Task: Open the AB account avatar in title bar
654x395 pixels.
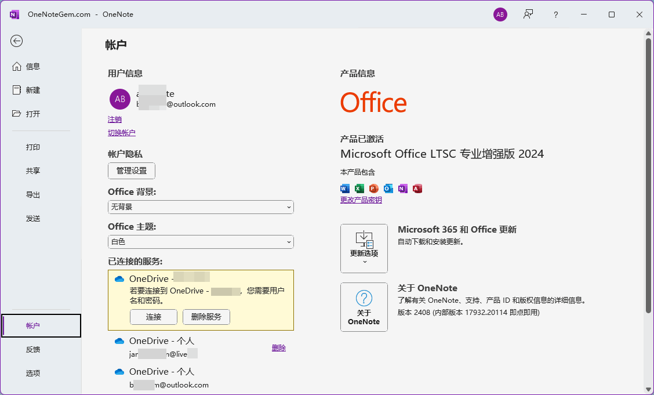Action: point(500,15)
